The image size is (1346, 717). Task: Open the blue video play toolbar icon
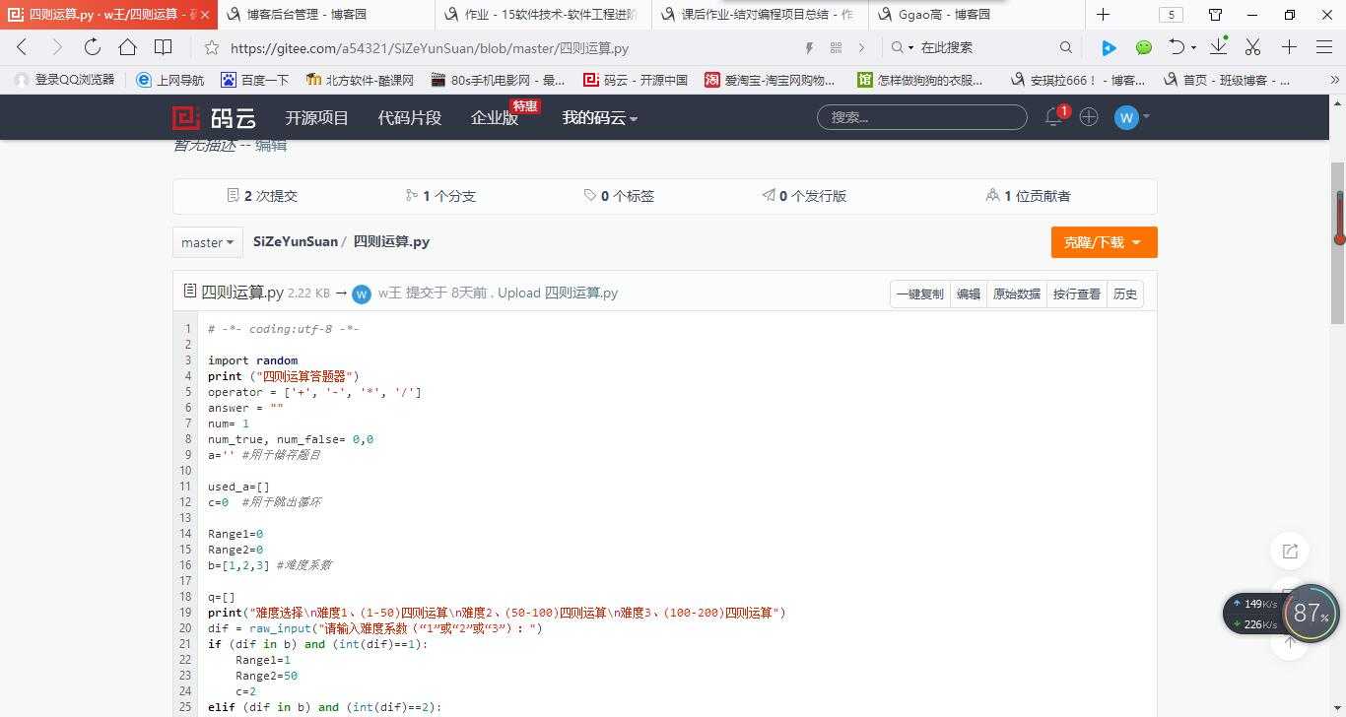point(1109,47)
